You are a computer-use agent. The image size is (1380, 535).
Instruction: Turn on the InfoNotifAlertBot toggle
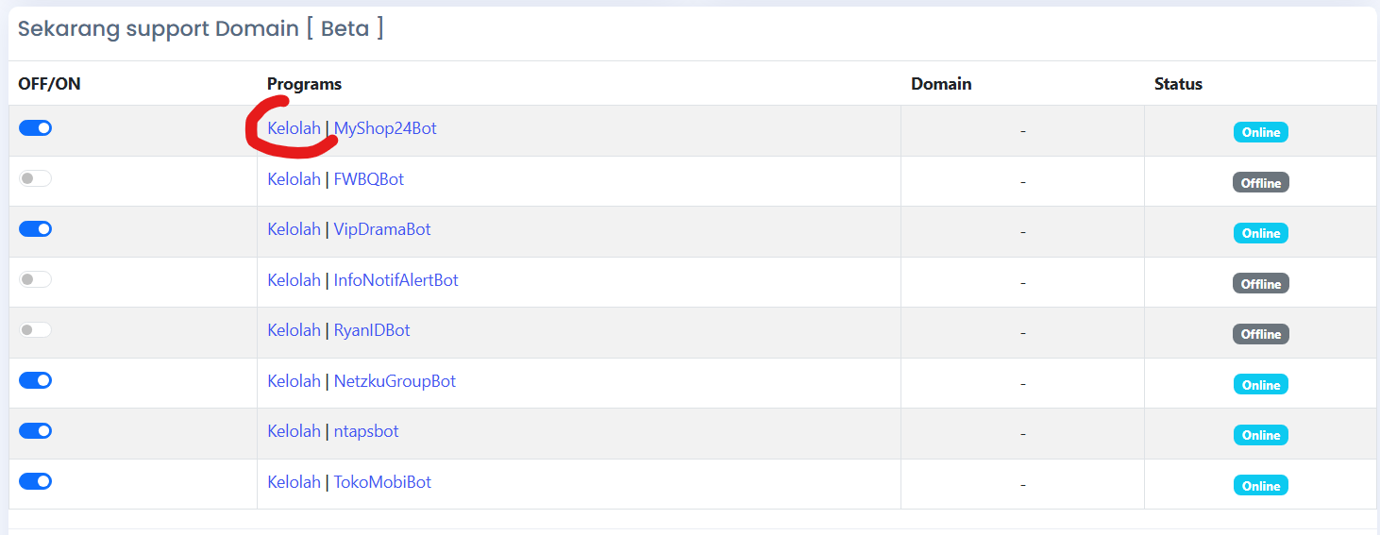pos(36,279)
